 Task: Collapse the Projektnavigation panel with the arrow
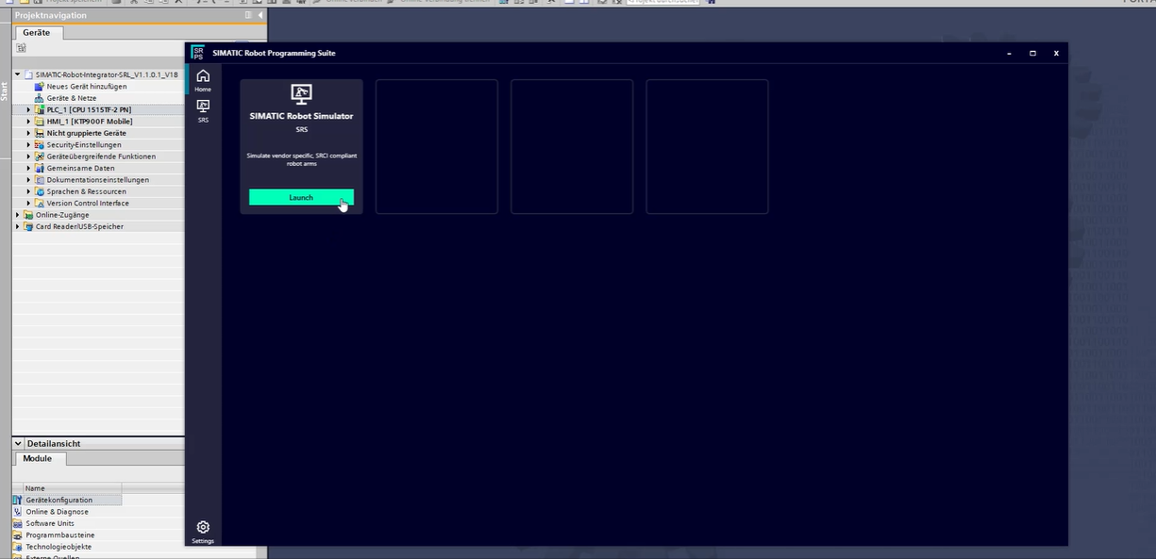(x=260, y=15)
